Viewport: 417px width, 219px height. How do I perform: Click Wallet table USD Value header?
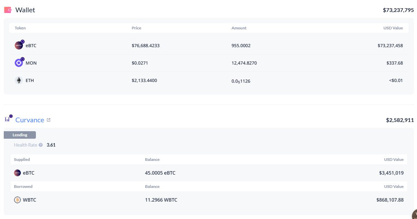[393, 28]
